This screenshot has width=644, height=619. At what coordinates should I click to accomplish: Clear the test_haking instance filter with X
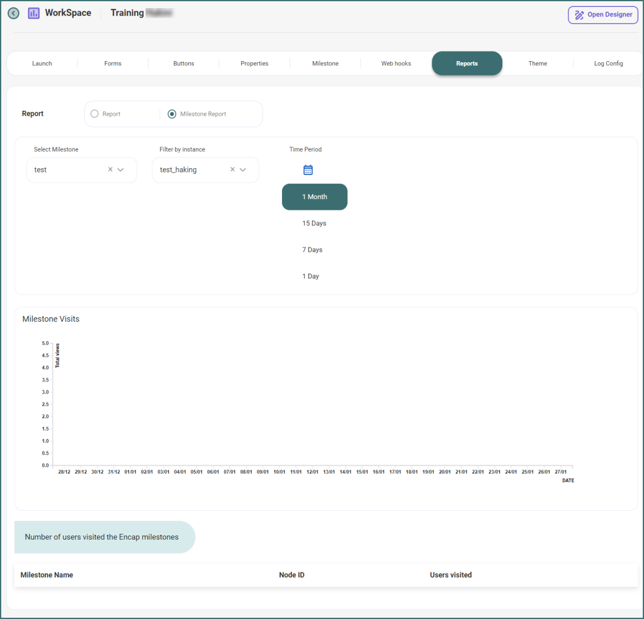(232, 169)
